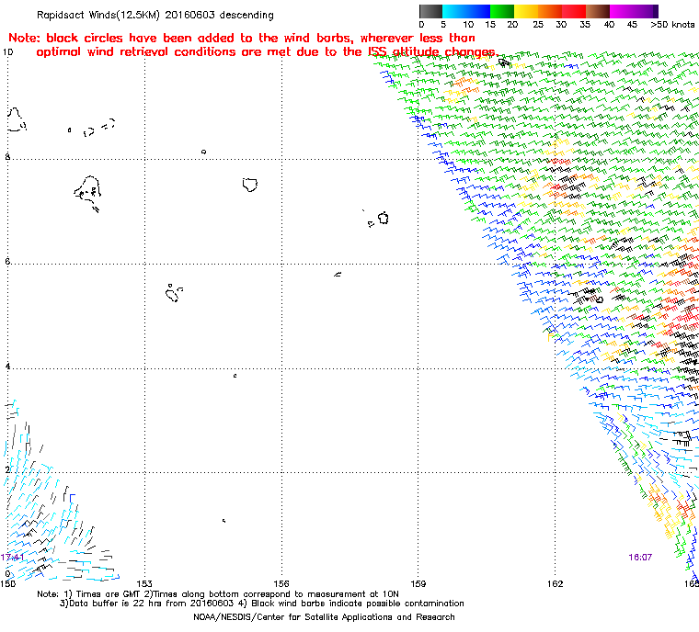699x632 pixels.
Task: Click the 10 latitude axis label
Action: pos(8,52)
